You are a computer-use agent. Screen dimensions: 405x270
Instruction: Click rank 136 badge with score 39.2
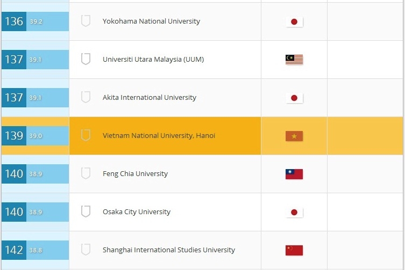coord(35,21)
